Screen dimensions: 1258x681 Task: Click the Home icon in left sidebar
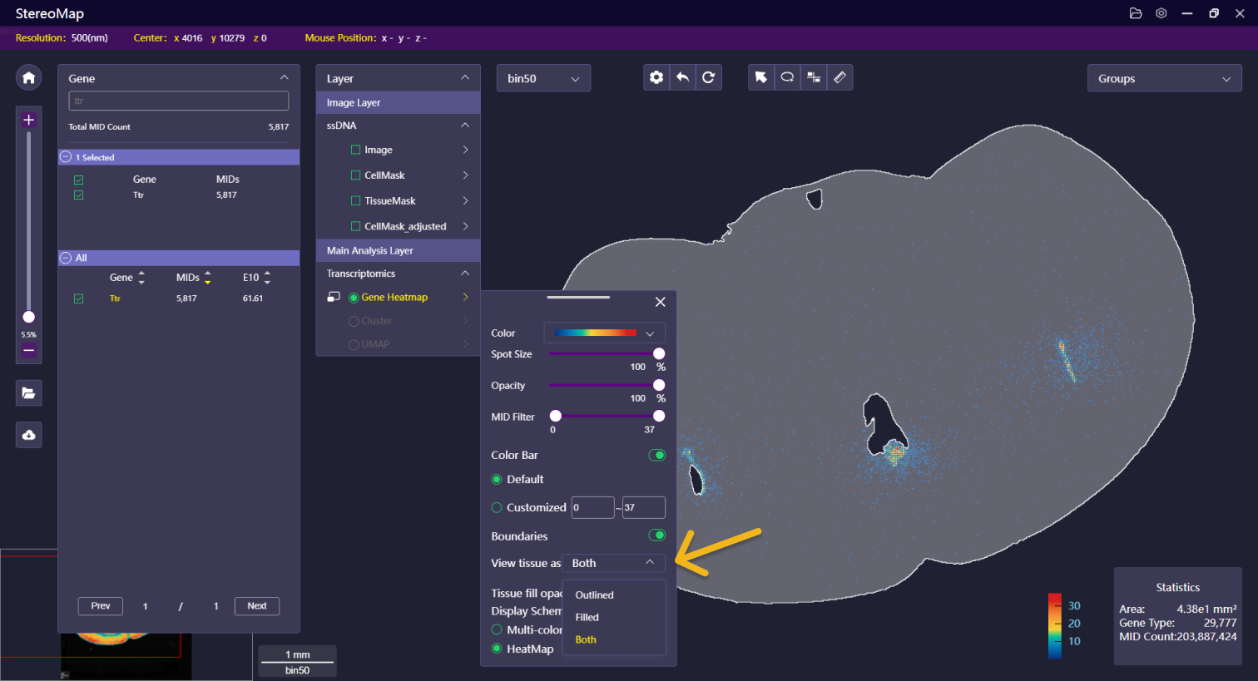pos(28,77)
